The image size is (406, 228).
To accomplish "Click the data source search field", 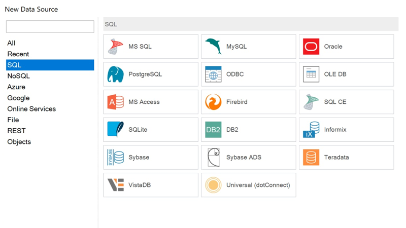I will point(50,27).
